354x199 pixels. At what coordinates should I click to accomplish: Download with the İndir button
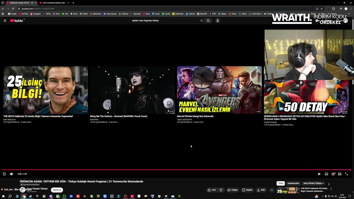(261, 190)
